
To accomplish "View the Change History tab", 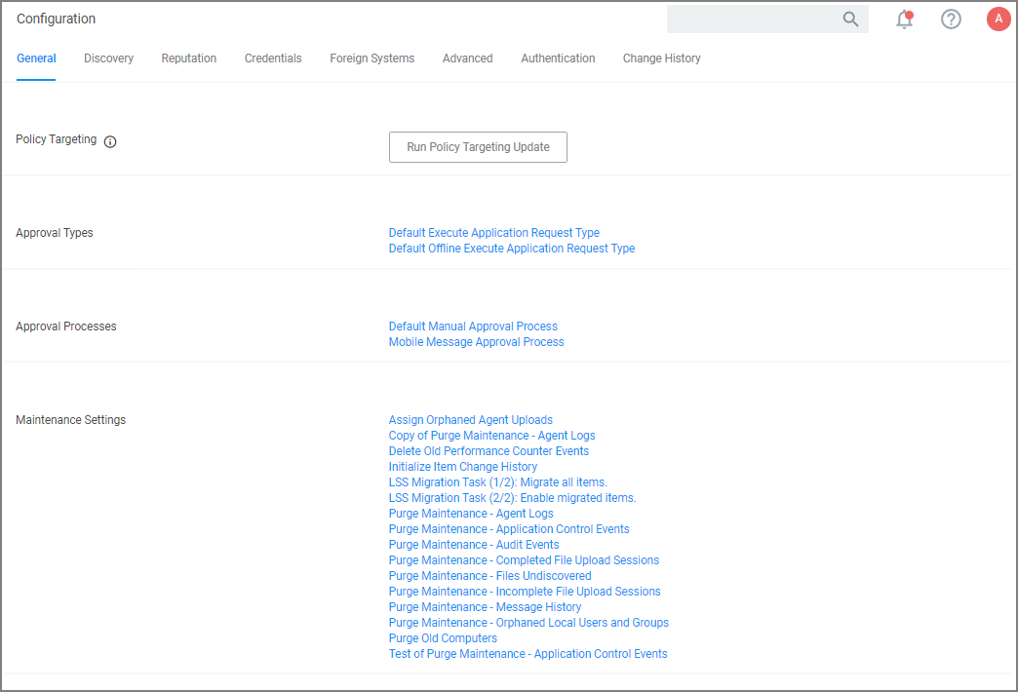I will click(x=661, y=58).
